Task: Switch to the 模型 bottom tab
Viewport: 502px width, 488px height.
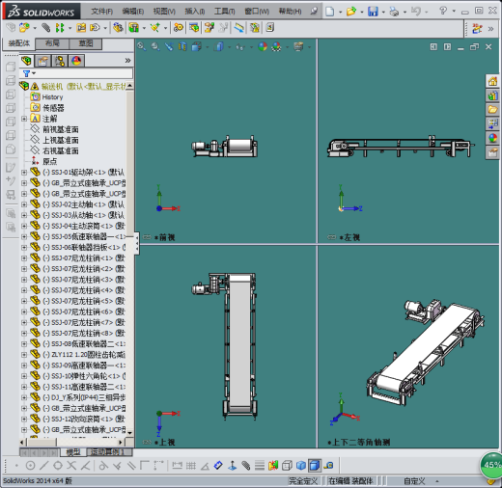Action: coord(73,452)
